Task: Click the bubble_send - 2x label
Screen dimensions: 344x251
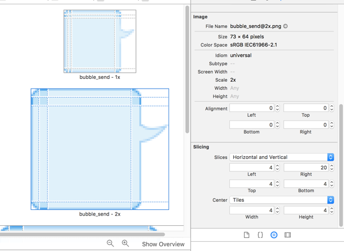Action: 100,214
